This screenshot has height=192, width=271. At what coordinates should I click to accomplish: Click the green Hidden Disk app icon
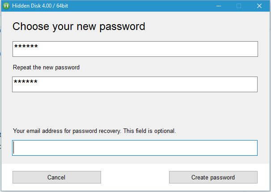click(6, 6)
